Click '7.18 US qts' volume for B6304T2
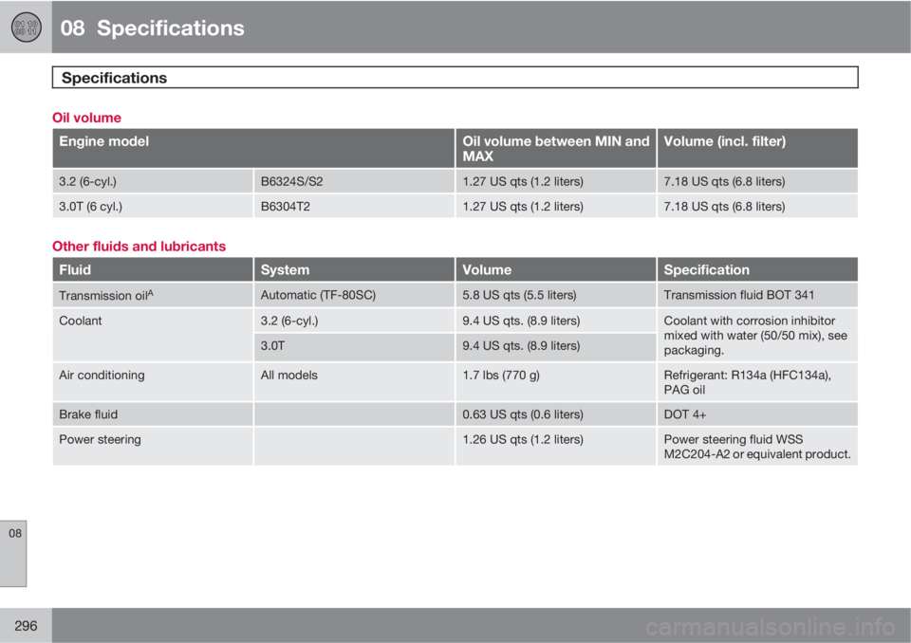911x643 pixels. (x=757, y=206)
